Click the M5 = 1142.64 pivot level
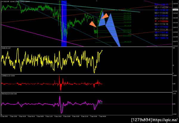This screenshot has height=123, width=179. point(161,7)
